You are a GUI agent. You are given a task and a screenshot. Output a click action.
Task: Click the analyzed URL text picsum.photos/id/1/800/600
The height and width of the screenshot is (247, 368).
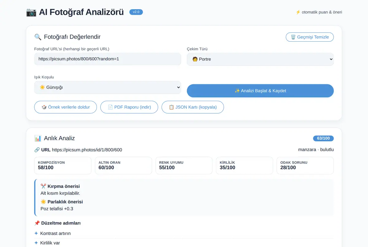tap(87, 150)
